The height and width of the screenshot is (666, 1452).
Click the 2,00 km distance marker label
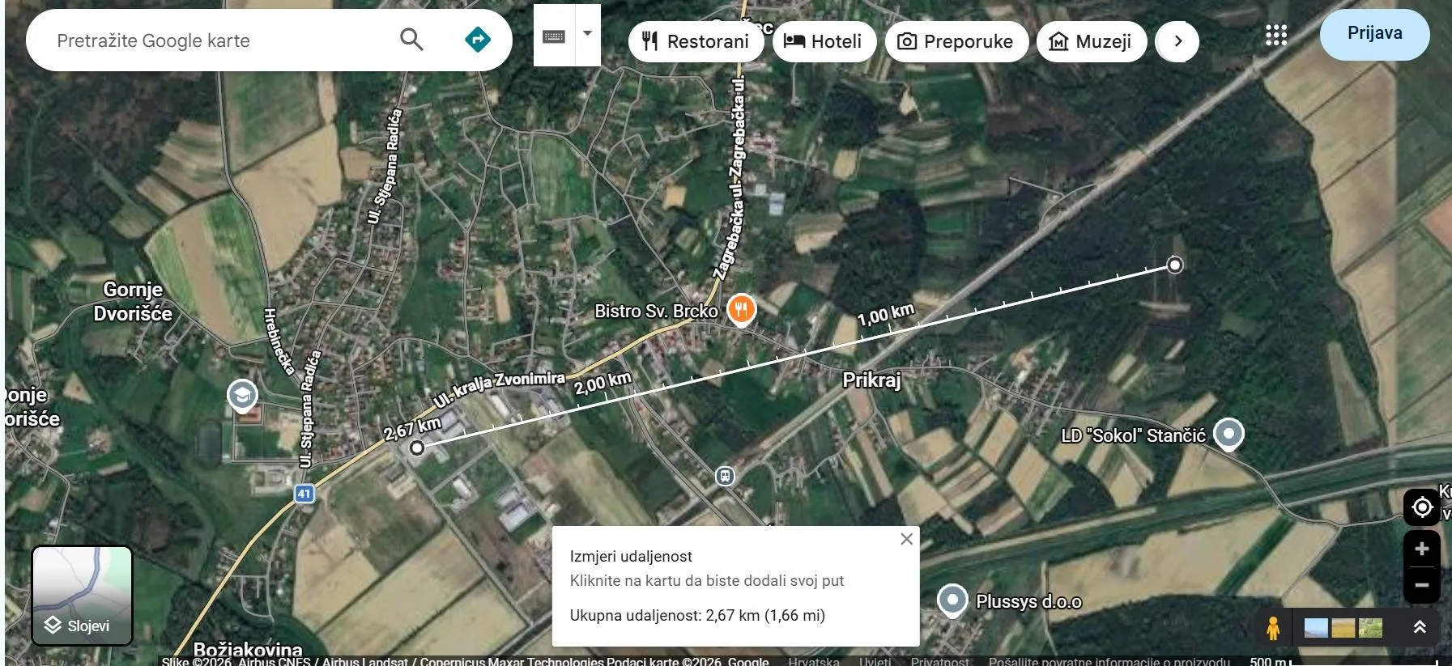603,383
